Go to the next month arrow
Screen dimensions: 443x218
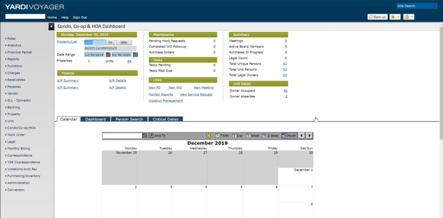coord(310,136)
